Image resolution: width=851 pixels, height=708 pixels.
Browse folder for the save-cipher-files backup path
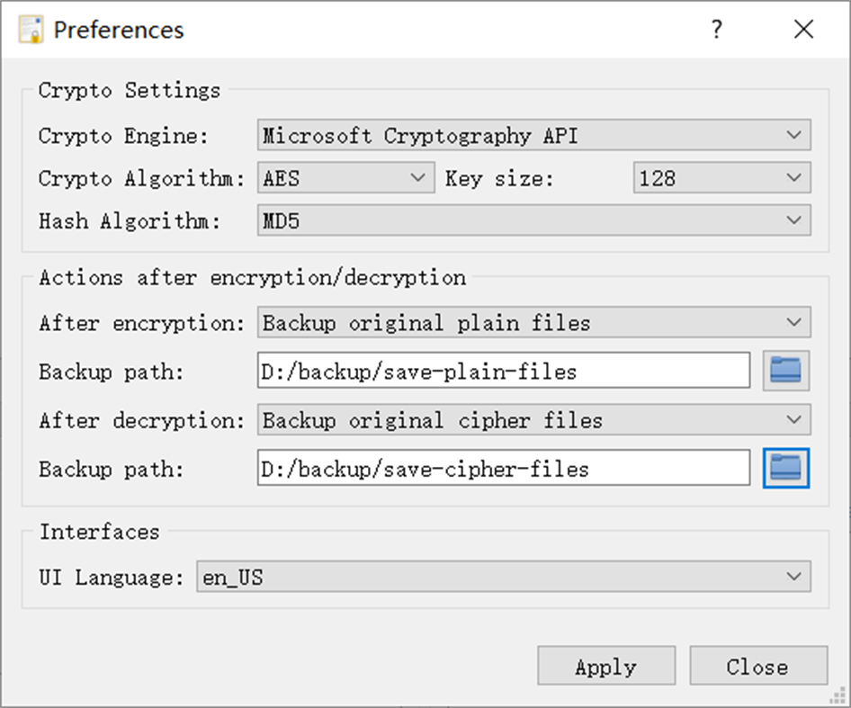[785, 468]
